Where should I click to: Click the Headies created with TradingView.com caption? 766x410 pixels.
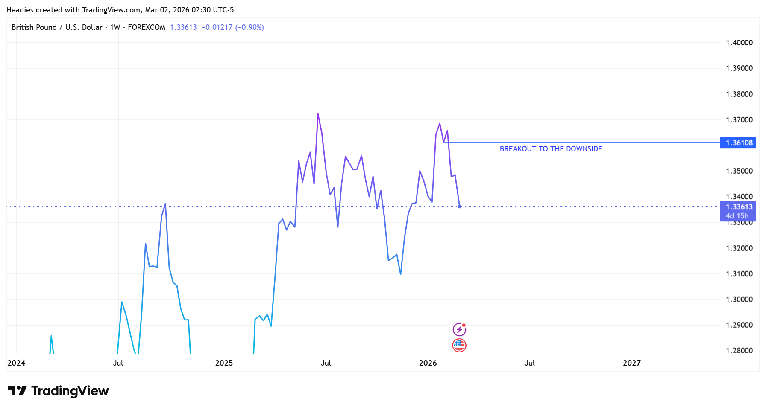(120, 10)
